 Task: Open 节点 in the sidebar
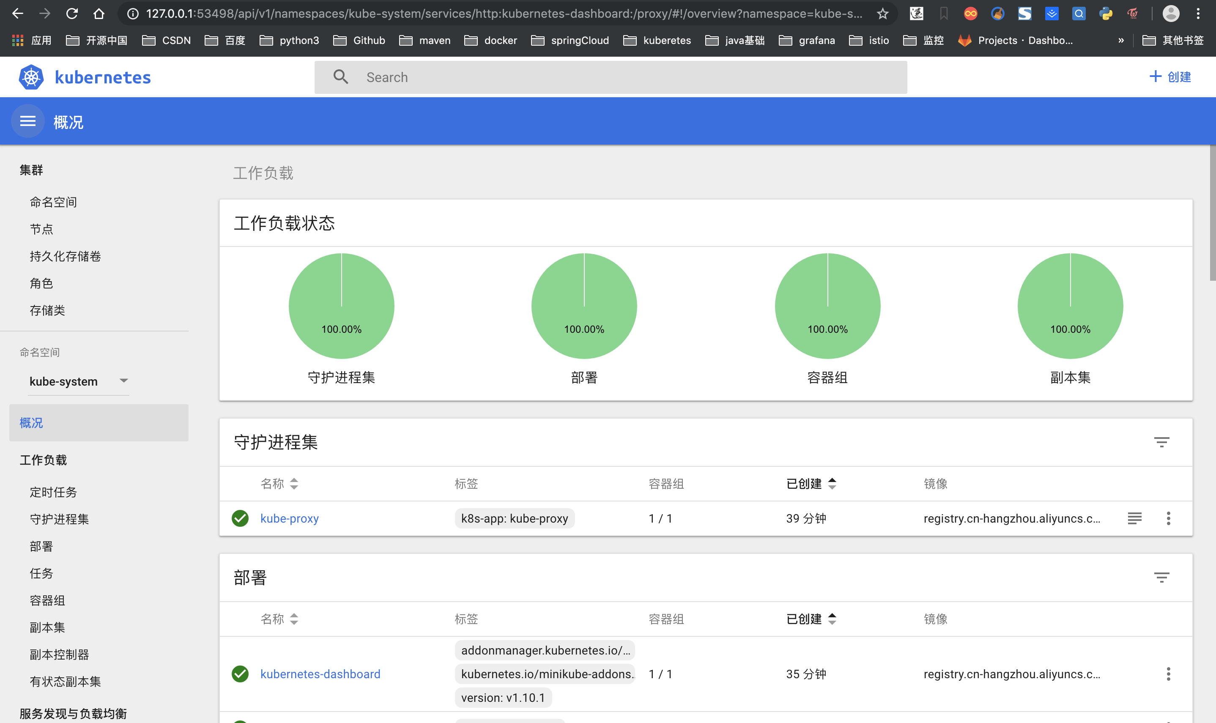click(41, 230)
